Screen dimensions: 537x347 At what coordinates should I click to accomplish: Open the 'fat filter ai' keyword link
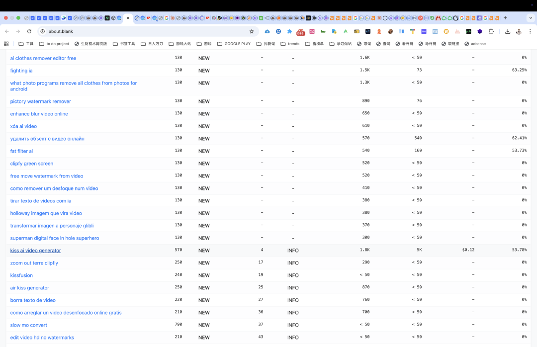coord(21,151)
